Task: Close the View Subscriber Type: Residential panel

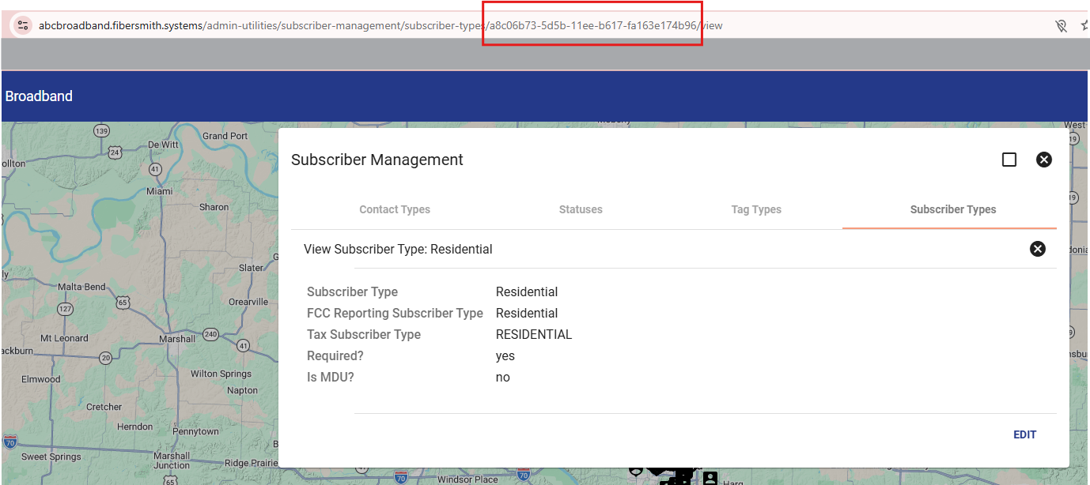Action: pyautogui.click(x=1037, y=249)
